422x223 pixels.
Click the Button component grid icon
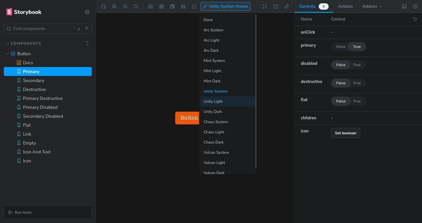pos(13,54)
